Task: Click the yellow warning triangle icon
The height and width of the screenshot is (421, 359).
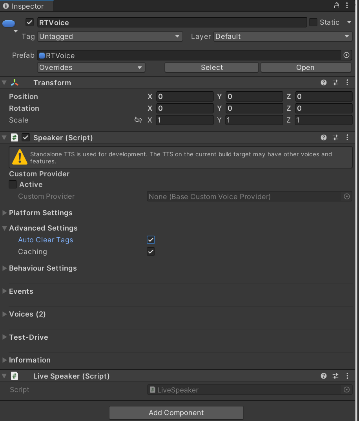Action: (x=20, y=157)
